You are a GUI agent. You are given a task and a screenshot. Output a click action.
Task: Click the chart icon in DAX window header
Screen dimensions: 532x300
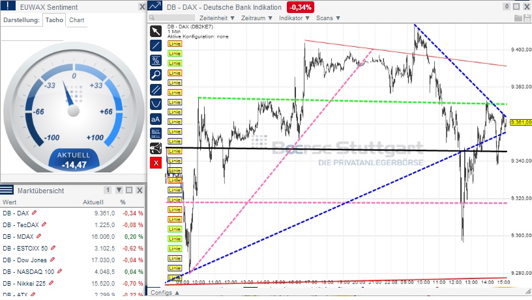155,7
